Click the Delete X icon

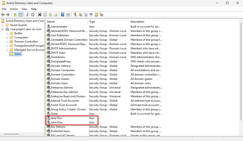click(40, 15)
